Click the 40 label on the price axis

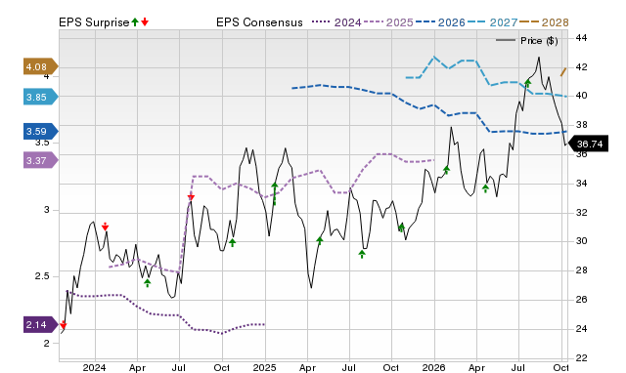(581, 96)
